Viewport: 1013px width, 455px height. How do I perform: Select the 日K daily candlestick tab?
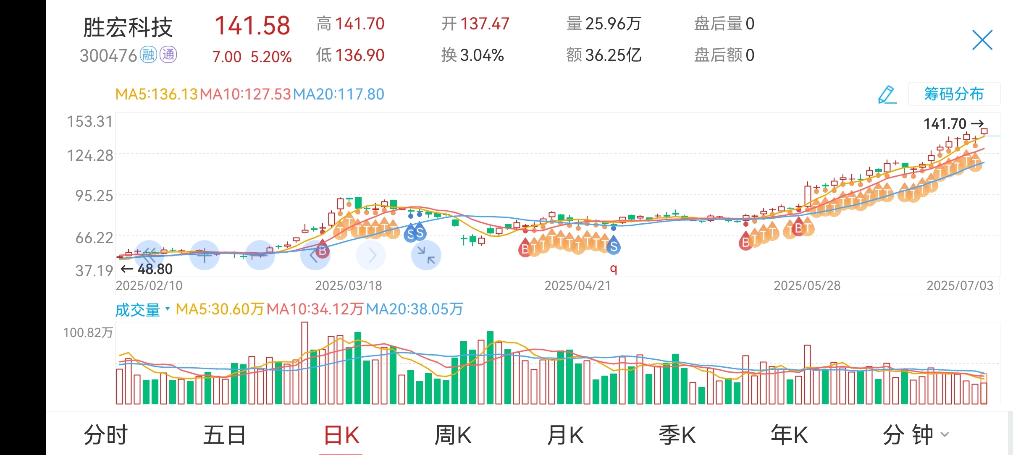click(x=341, y=434)
